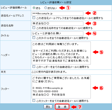Click the タイトル row label
The height and width of the screenshot is (110, 112).
tap(5, 36)
